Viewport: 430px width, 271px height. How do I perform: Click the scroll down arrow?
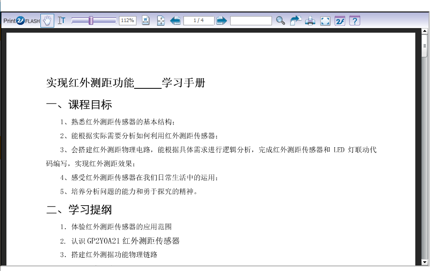click(424, 262)
